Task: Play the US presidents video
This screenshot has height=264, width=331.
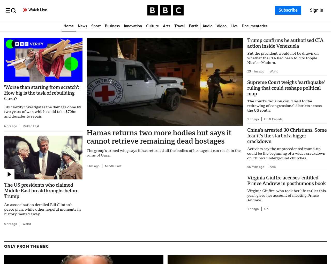Action: [9, 174]
